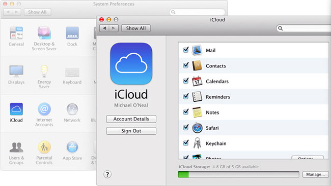Screen dimensions: 331x186
Task: Uncheck Mail syncing checkbox
Action: point(186,50)
